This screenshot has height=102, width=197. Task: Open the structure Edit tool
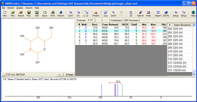tap(37, 14)
